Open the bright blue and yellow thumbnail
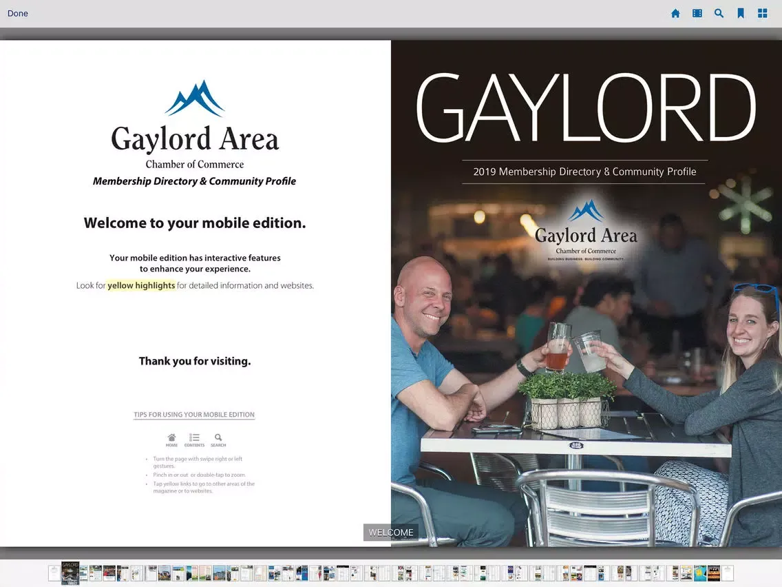The image size is (782, 587). pos(700,573)
